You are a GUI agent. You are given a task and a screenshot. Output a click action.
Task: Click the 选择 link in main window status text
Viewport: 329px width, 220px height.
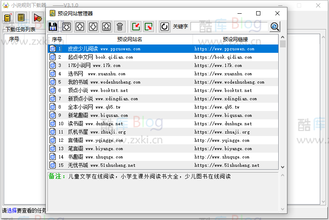(x=12, y=210)
